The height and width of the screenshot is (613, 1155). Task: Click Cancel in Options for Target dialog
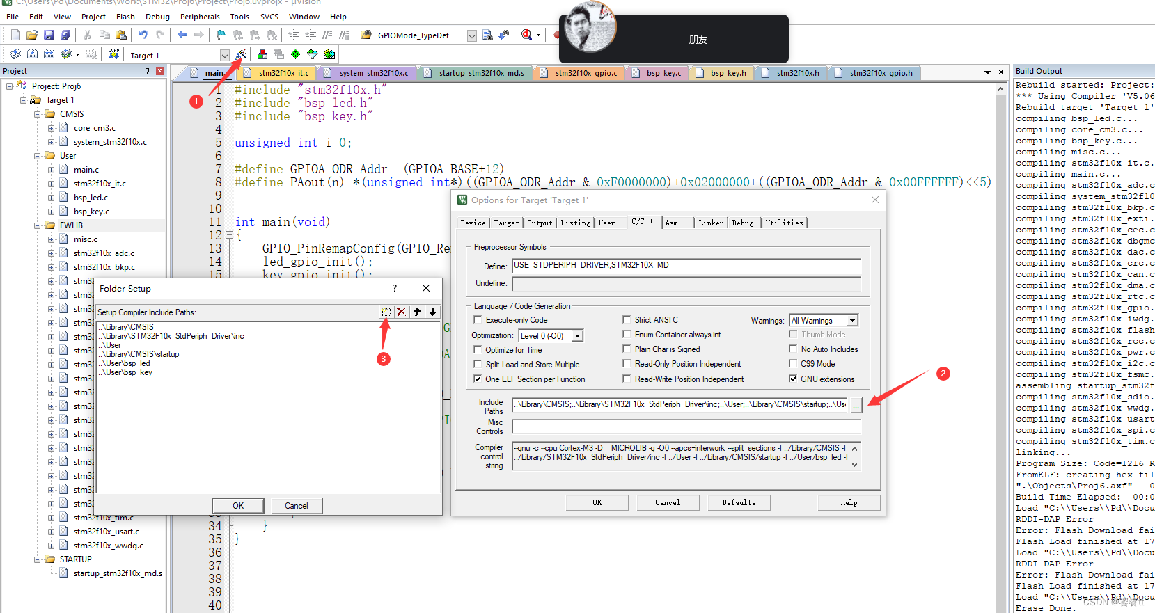point(668,502)
